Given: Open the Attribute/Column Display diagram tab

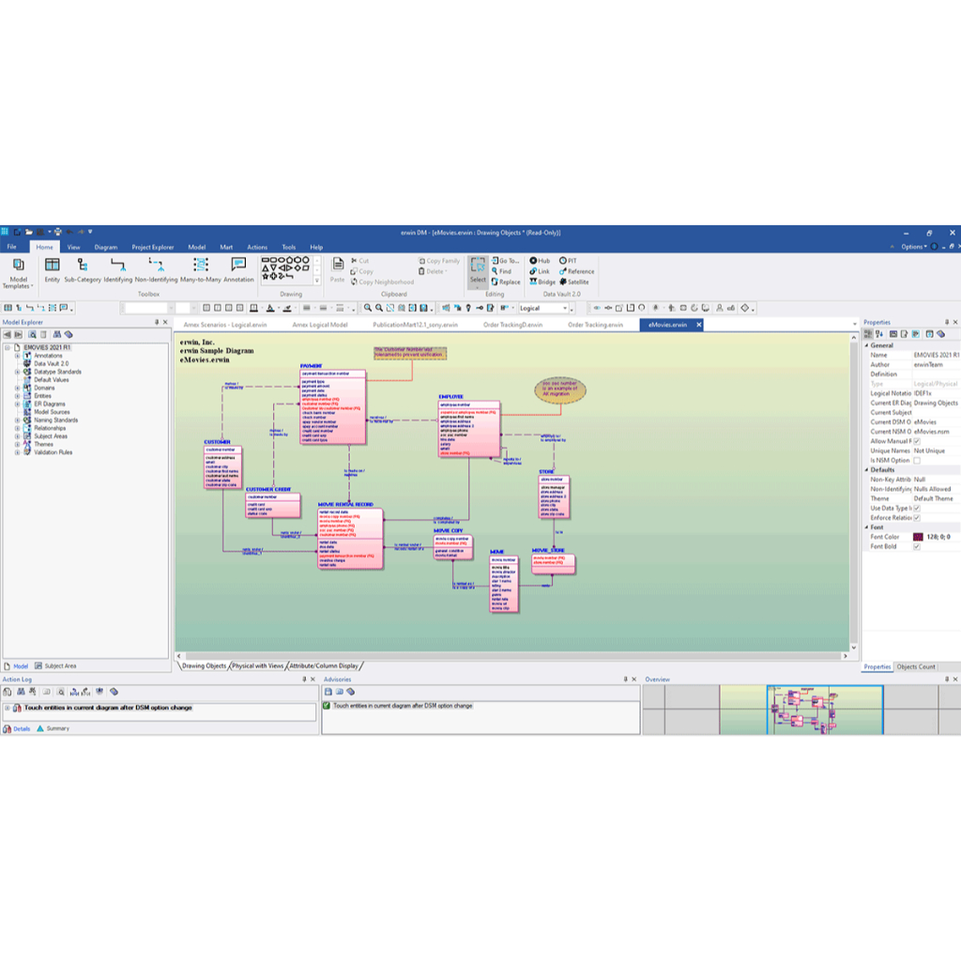Looking at the screenshot, I should click(x=324, y=665).
